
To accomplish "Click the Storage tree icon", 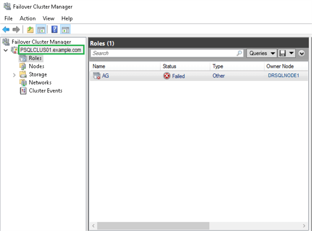I will (23, 74).
